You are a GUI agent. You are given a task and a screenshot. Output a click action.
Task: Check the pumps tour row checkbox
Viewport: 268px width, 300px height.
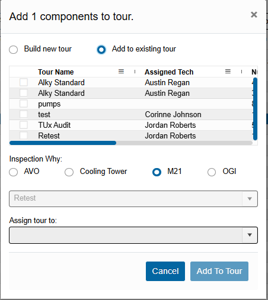(x=24, y=104)
